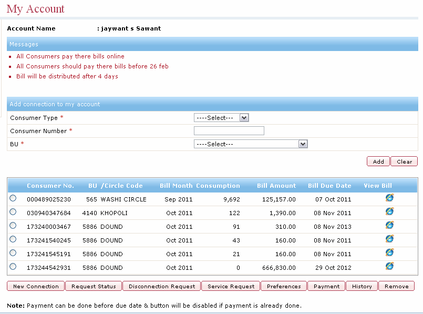The image size is (423, 314).
Task: Submit a Disconnection Request
Action: tap(161, 286)
